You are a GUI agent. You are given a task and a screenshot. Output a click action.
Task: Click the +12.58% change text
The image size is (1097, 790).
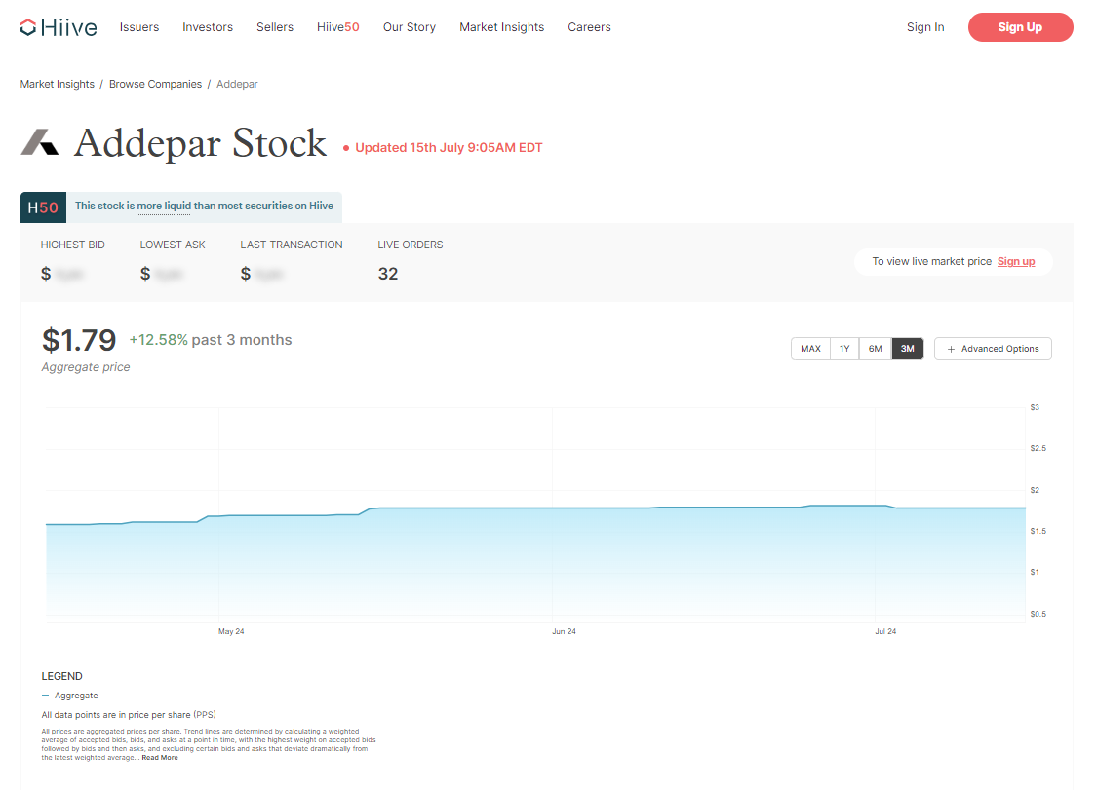(159, 340)
